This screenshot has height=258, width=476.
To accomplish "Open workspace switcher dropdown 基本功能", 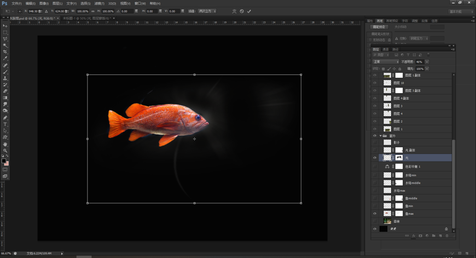I will [461, 12].
